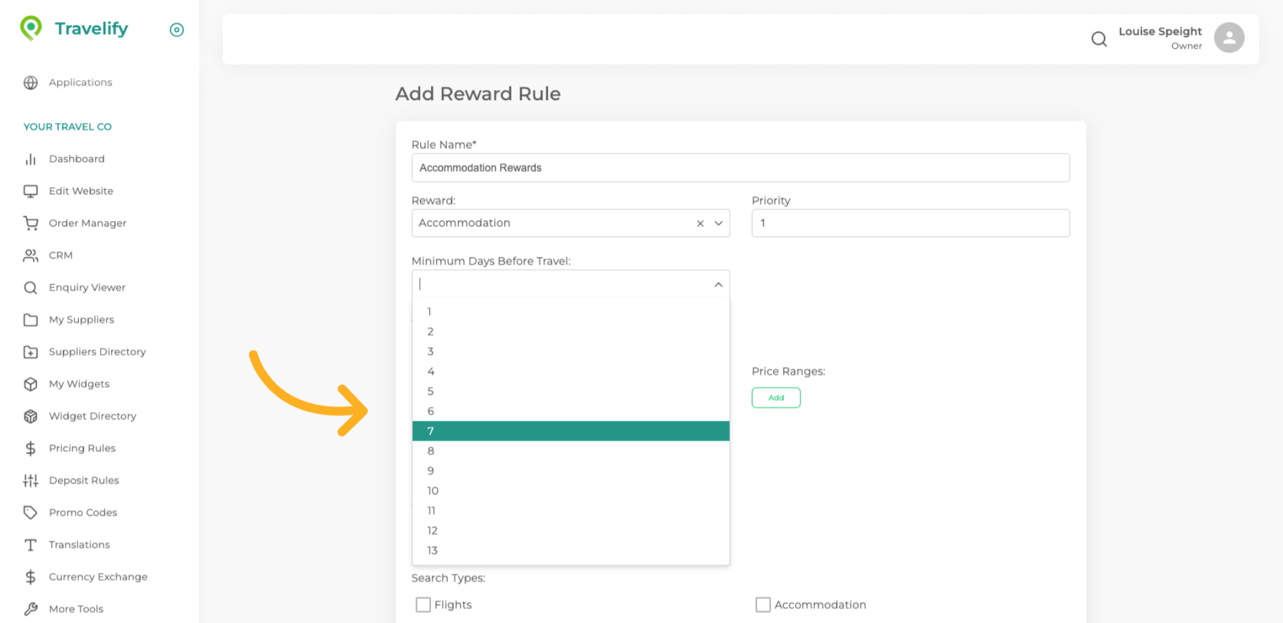Open the user profile avatar
Viewport: 1283px width, 623px height.
[x=1229, y=38]
